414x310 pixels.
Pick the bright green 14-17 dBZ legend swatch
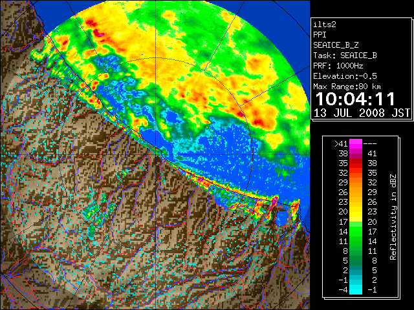(x=356, y=231)
